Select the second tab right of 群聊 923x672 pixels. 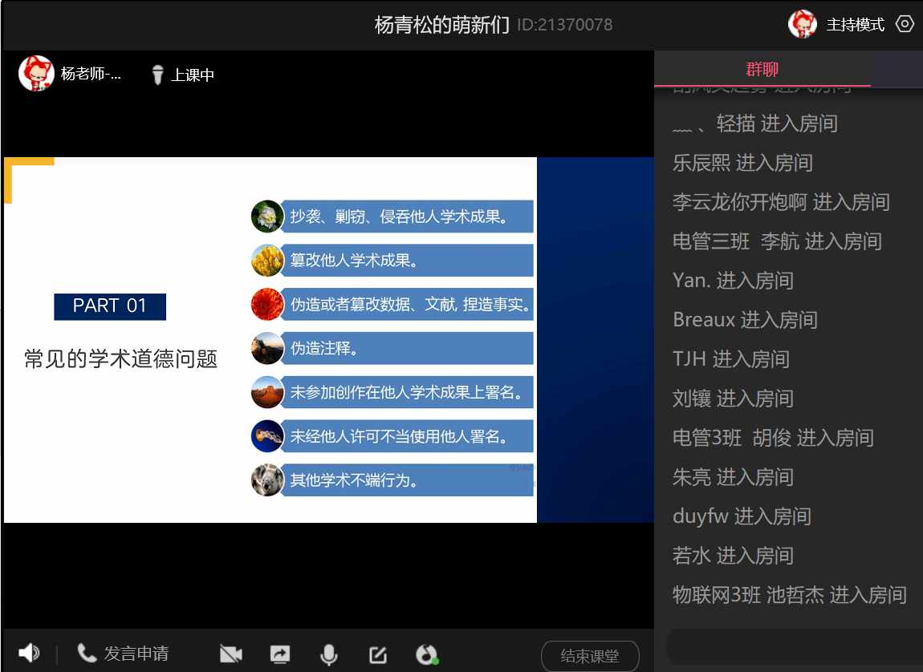tap(897, 69)
